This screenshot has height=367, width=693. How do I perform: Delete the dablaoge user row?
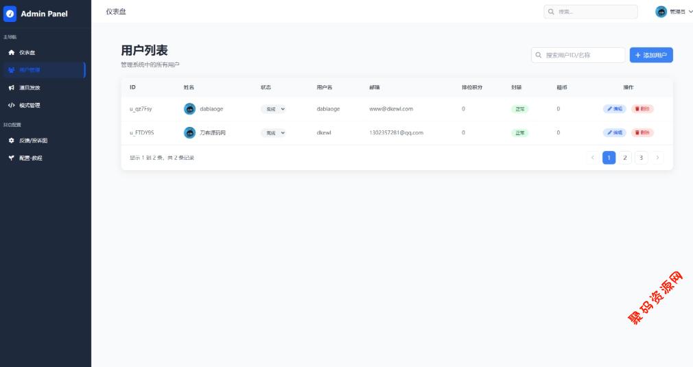pos(642,109)
